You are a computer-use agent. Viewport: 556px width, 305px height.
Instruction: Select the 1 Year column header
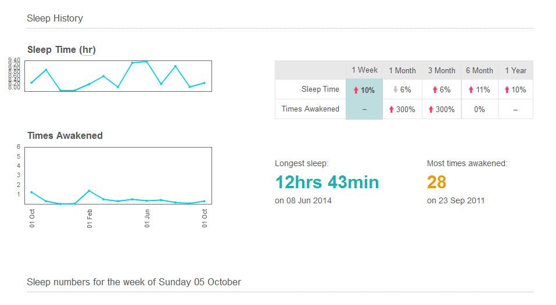tap(515, 70)
